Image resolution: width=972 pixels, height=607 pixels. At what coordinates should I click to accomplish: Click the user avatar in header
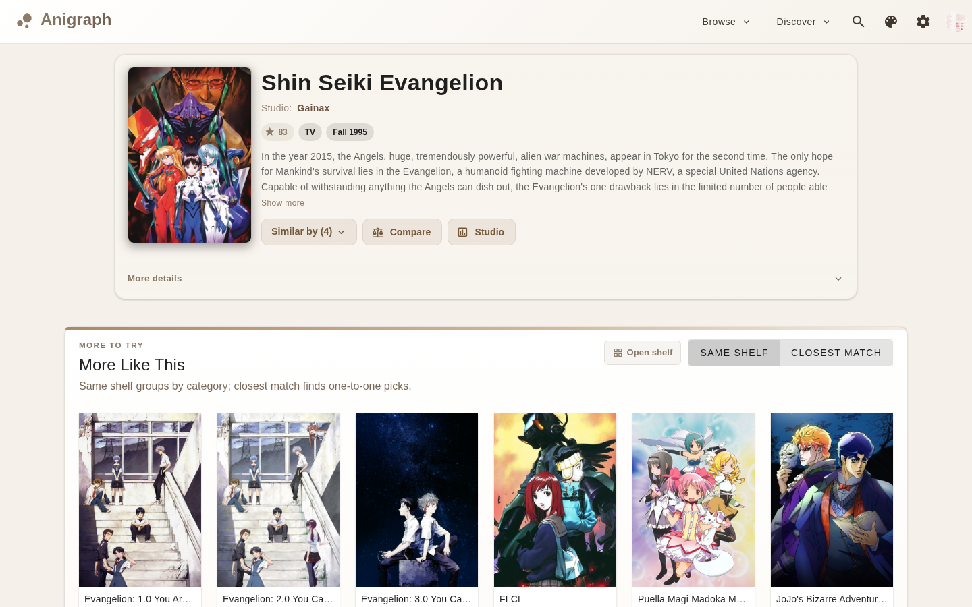[x=956, y=22]
